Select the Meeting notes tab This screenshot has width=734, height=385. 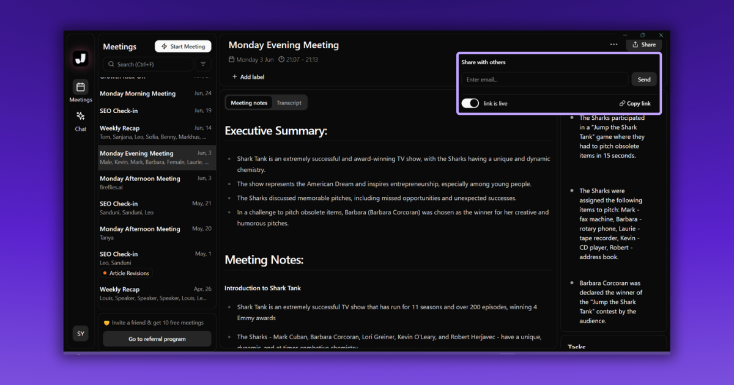(x=249, y=103)
